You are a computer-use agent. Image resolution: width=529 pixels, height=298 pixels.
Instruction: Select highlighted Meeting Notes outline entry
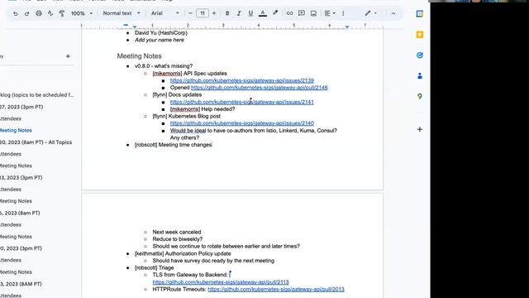coord(16,131)
